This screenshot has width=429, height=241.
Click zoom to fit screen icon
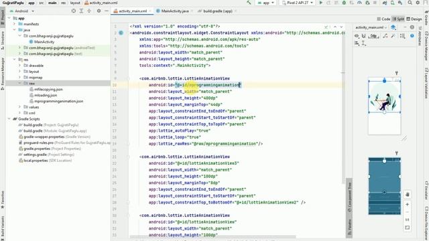(x=408, y=228)
